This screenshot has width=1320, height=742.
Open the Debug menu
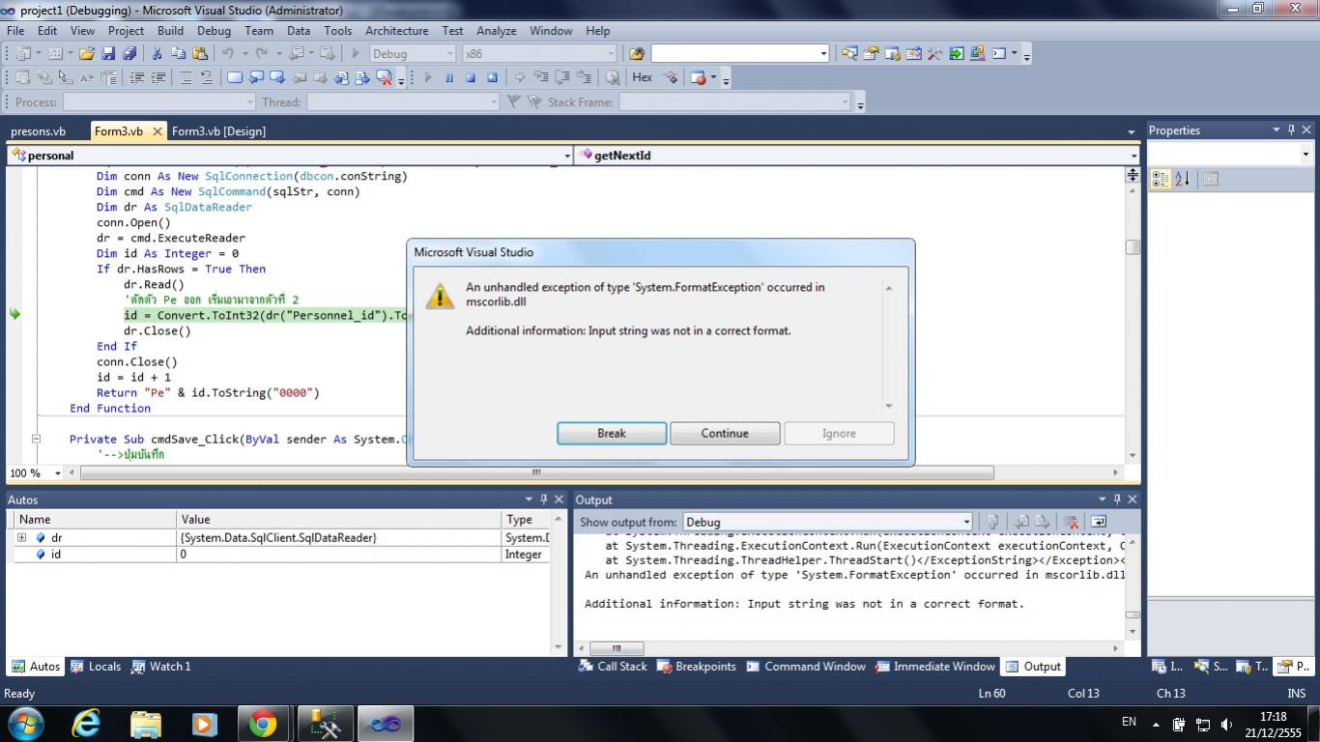pyautogui.click(x=214, y=31)
